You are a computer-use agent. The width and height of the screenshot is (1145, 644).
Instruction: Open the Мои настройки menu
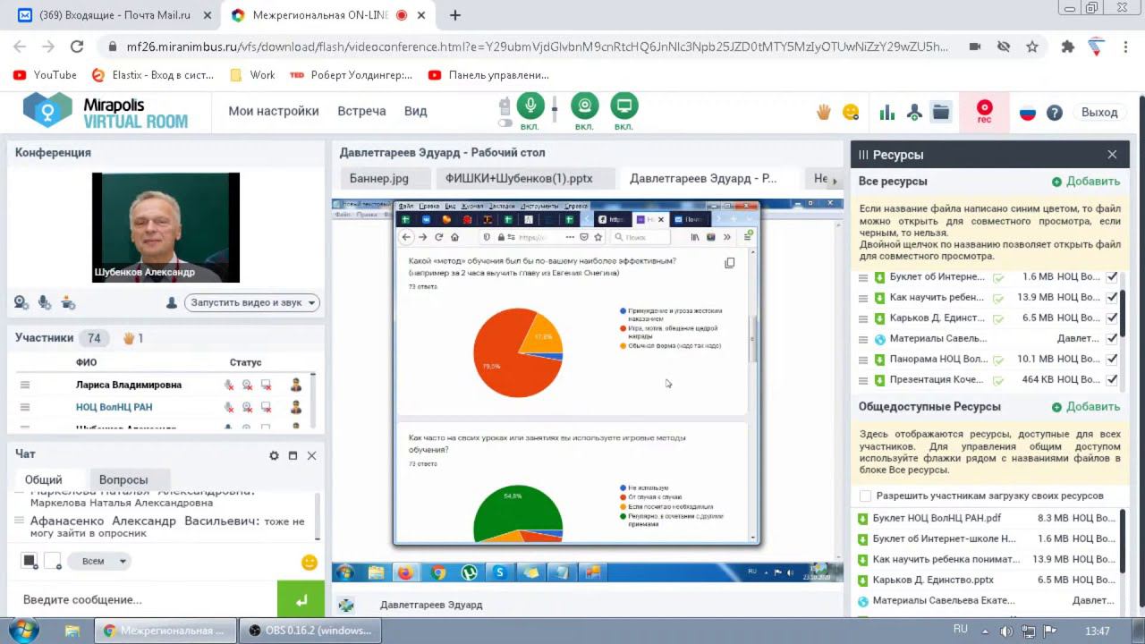[274, 111]
